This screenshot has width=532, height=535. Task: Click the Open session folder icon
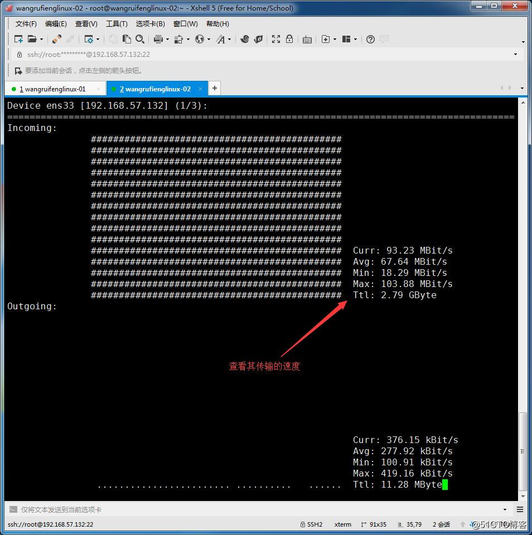[x=32, y=39]
